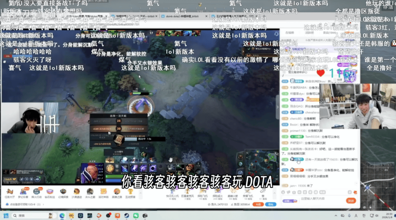Collapse the chat side panel using the arrow handle
Viewport: 396px width, 220px height.
[x=278, y=107]
